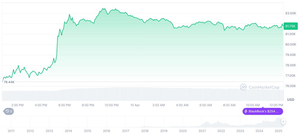Viewport: 302px width, 134px height.
Task: Click the green 81.75K current price tag
Action: 290,26
